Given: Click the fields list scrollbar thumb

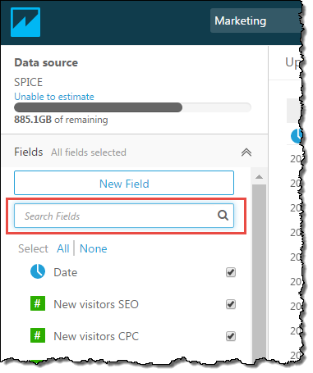Looking at the screenshot, I should point(259,273).
